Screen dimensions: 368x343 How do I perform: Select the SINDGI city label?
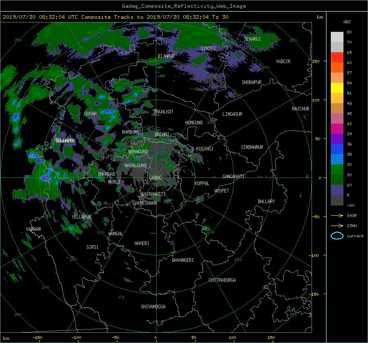coord(208,49)
